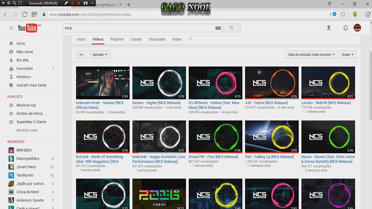Select the recorder pencil drawing tool

click(66, 3)
